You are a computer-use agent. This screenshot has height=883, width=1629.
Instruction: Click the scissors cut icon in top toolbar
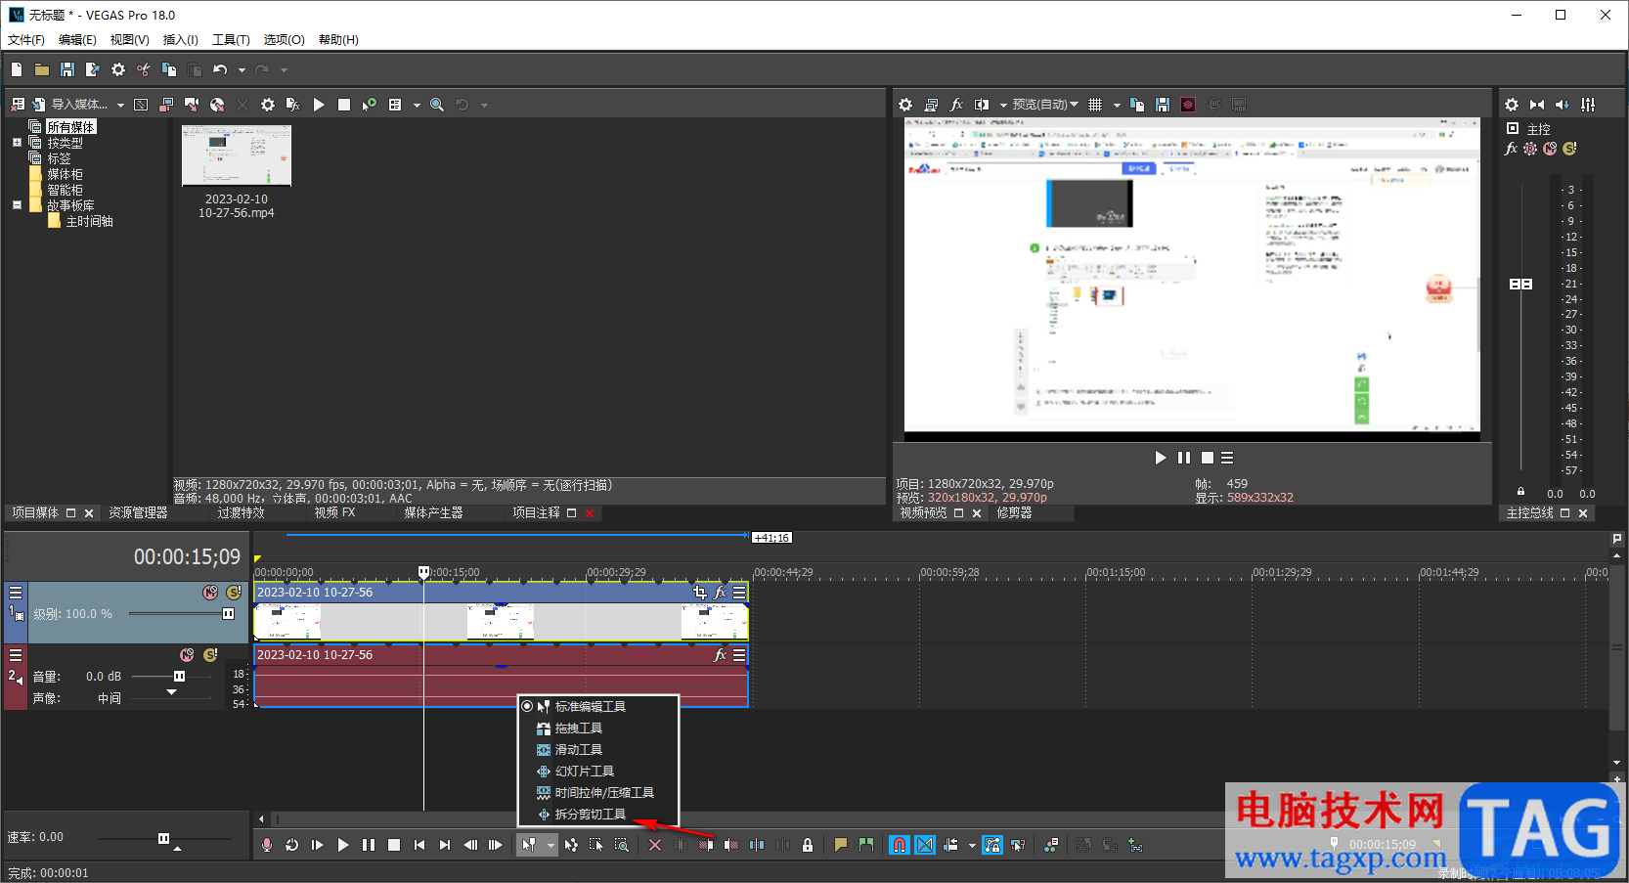(x=144, y=69)
